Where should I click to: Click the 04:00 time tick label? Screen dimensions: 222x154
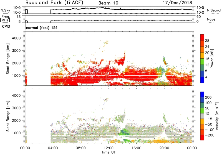[x=53, y=148]
